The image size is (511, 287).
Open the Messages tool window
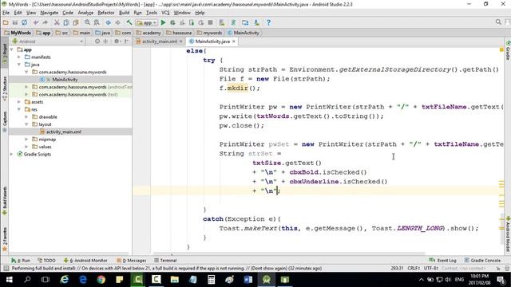point(131,261)
